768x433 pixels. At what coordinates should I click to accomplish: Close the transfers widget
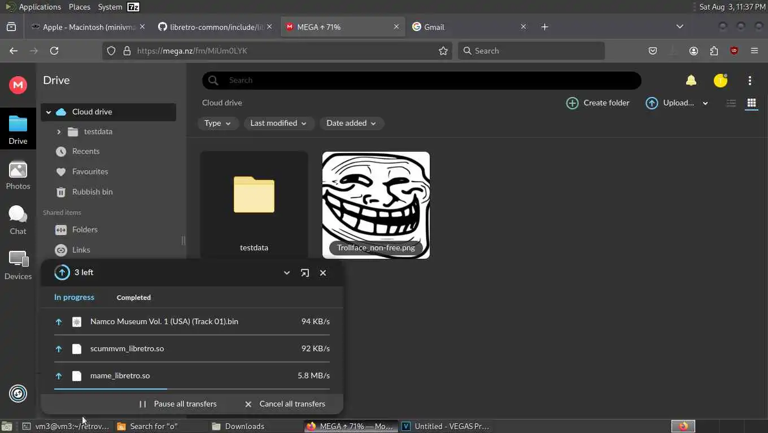click(x=323, y=273)
